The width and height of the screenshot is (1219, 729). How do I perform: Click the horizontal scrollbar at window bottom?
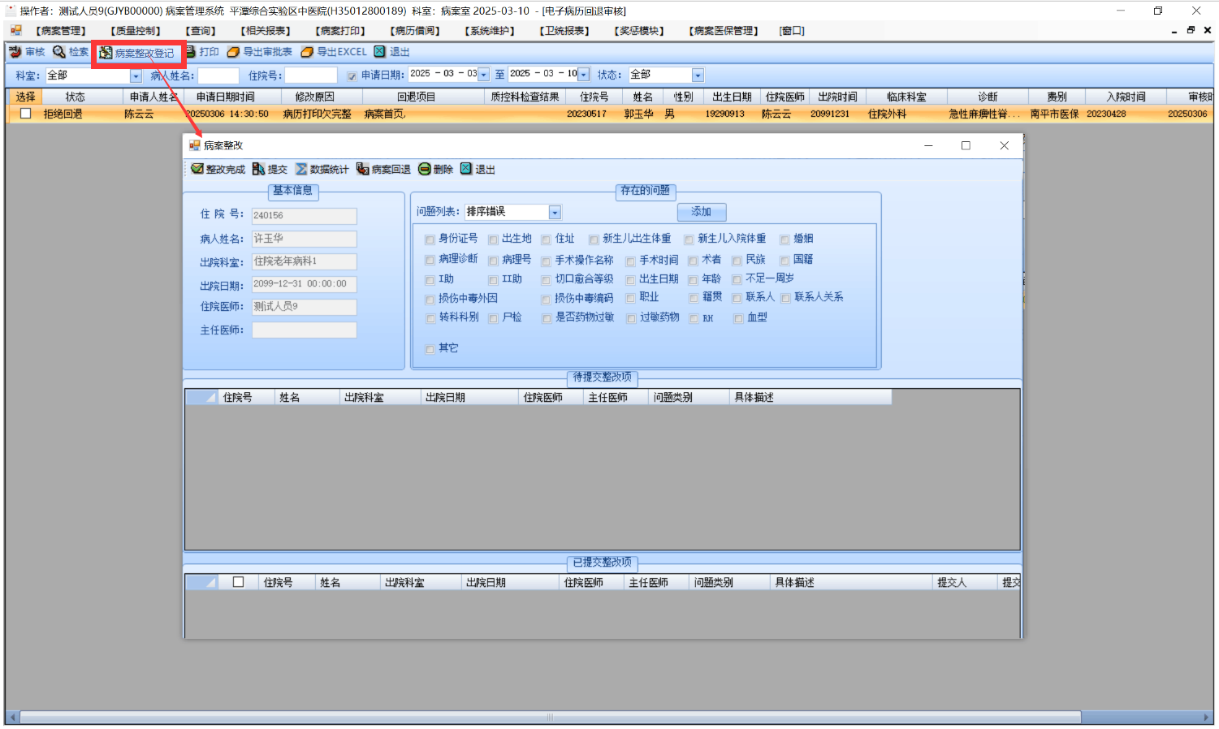[x=551, y=718]
